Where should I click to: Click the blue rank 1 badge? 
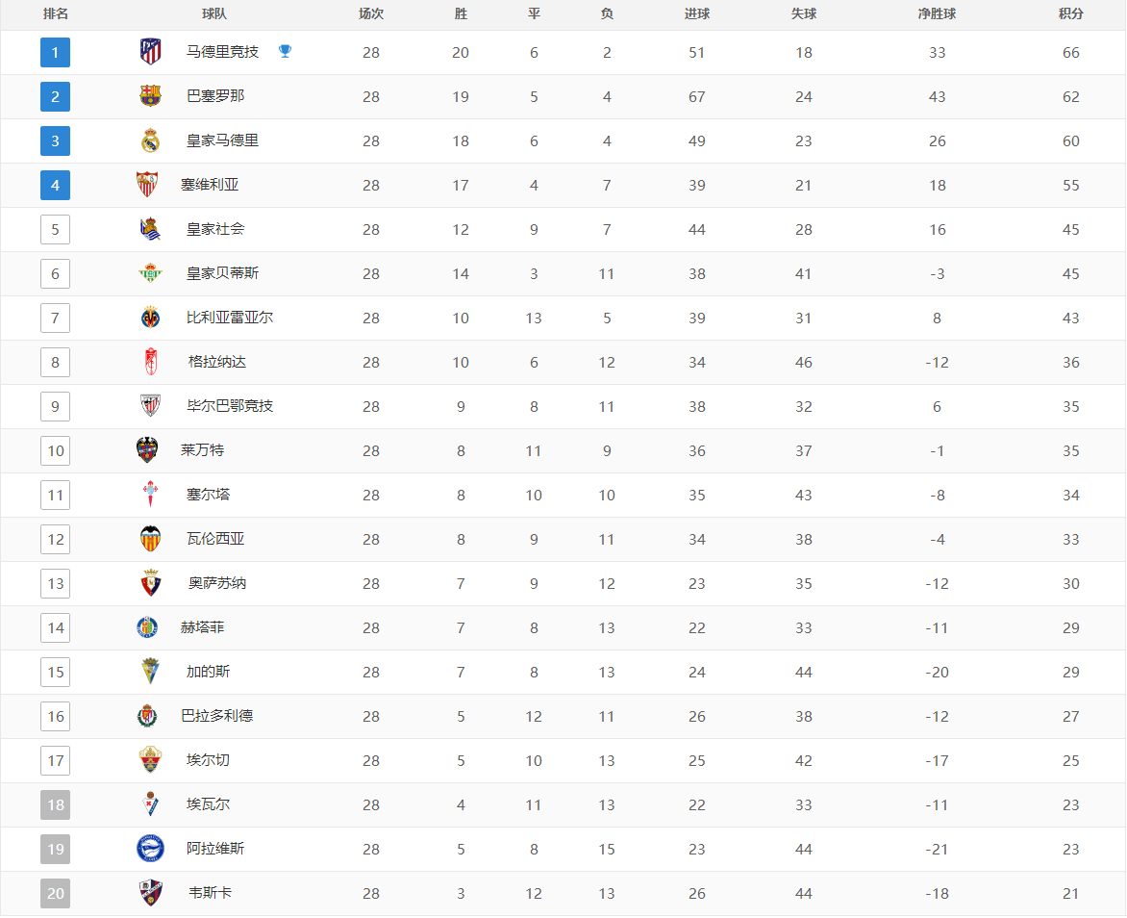pos(55,52)
